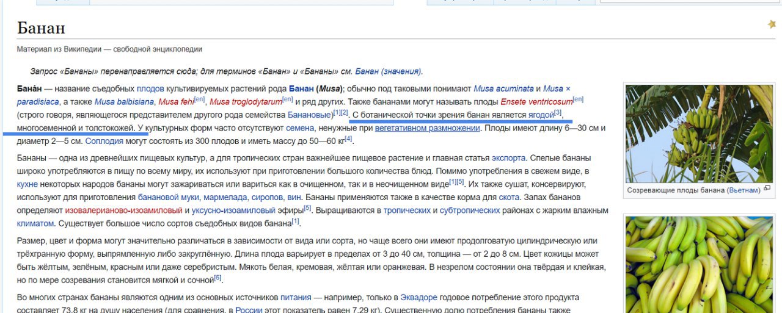The height and width of the screenshot is (313, 782).
Task: Open the 'Банановые' family link
Action: point(310,114)
